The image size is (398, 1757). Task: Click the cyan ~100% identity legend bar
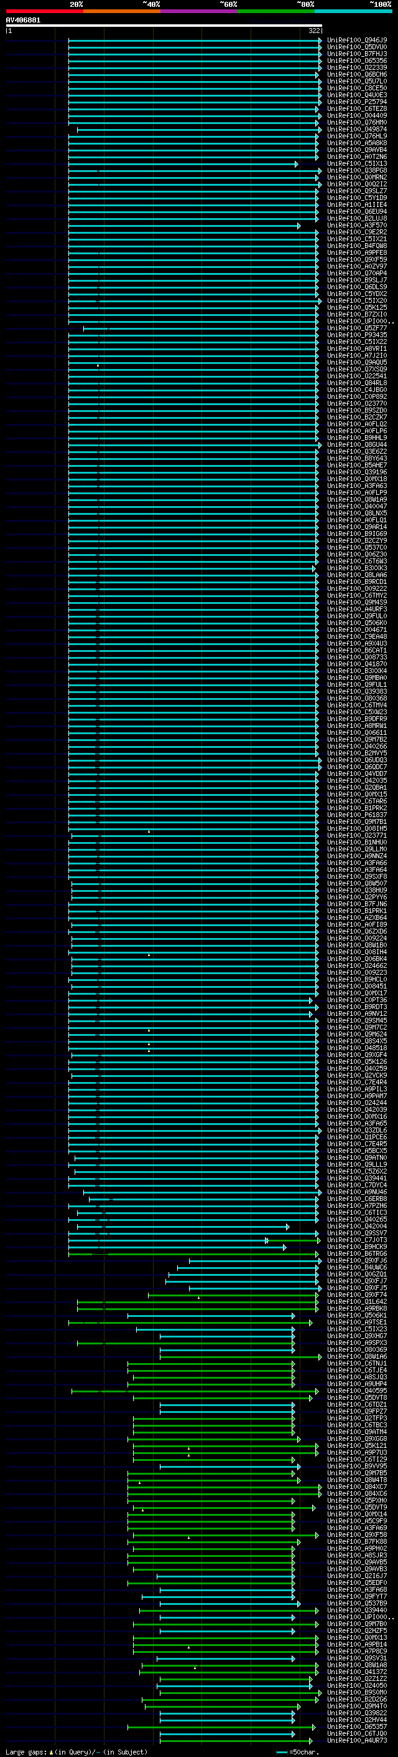[x=353, y=12]
